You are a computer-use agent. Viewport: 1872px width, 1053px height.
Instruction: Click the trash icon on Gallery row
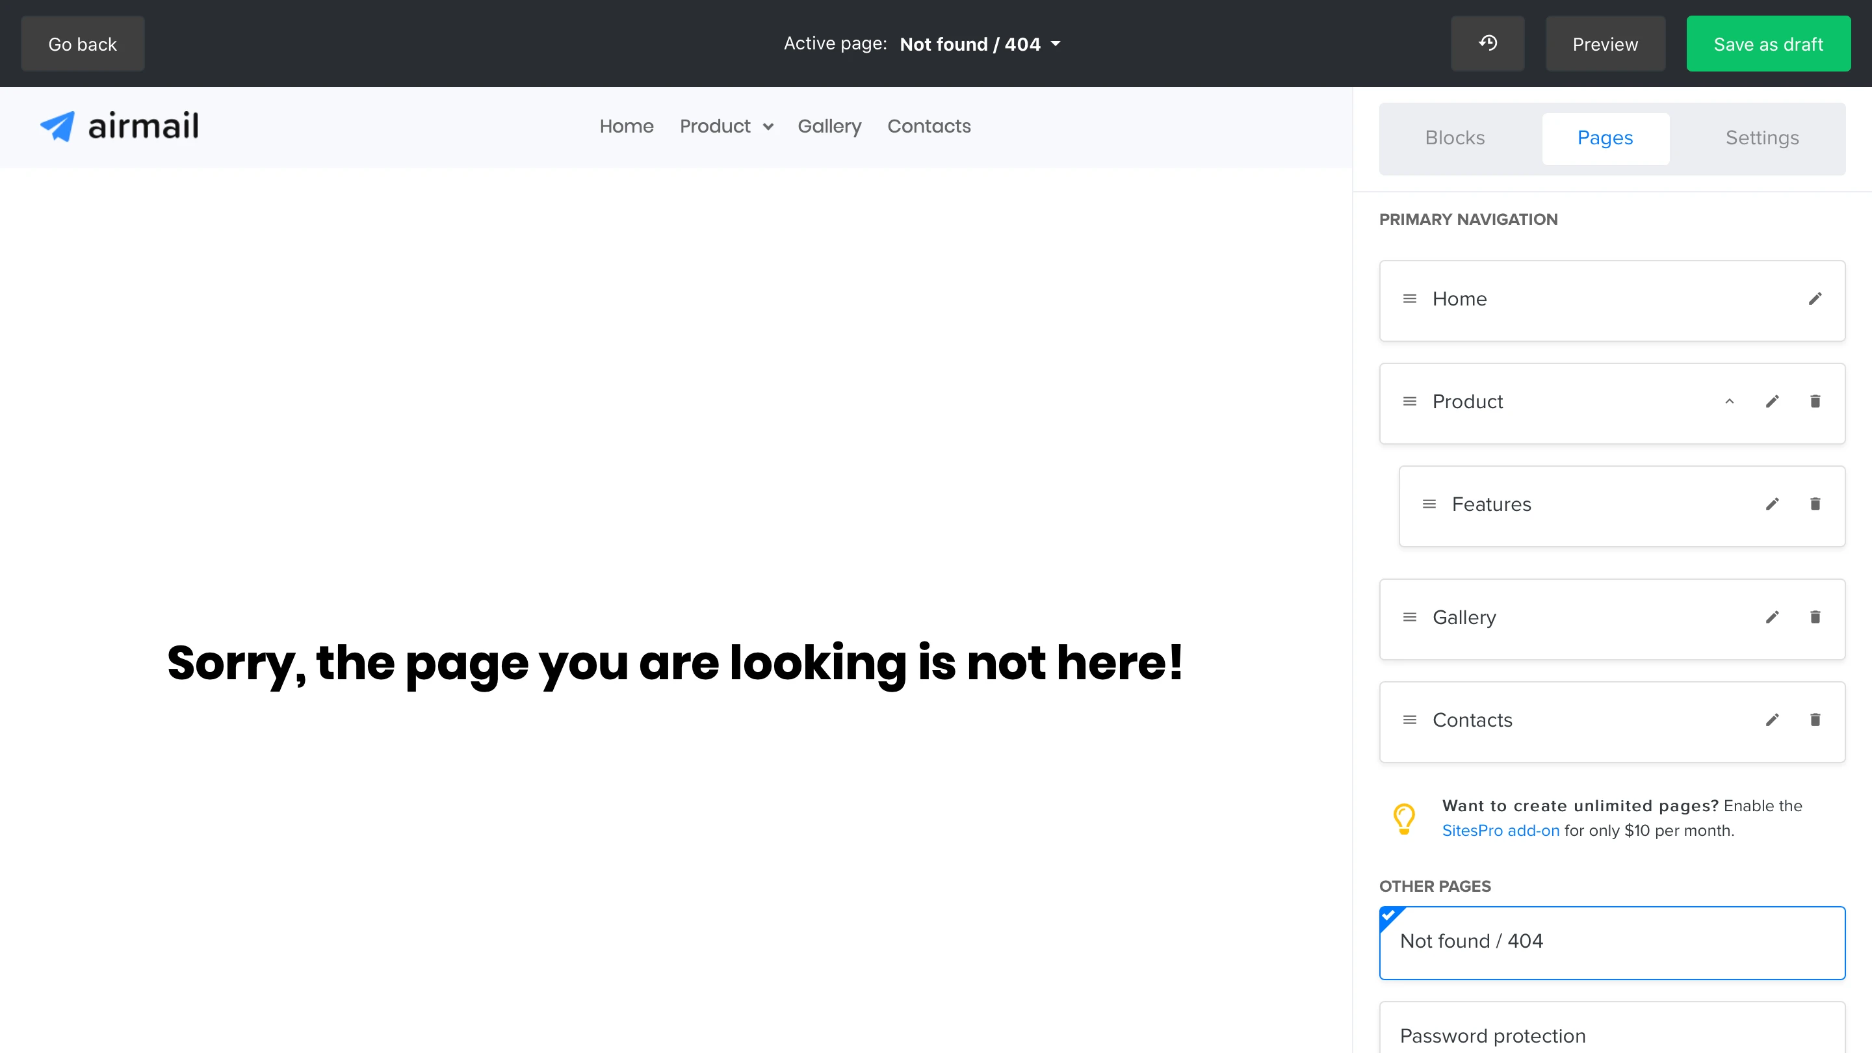(x=1815, y=617)
